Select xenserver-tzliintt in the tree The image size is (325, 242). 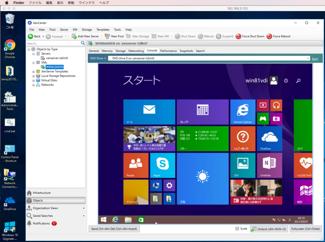(x=57, y=58)
